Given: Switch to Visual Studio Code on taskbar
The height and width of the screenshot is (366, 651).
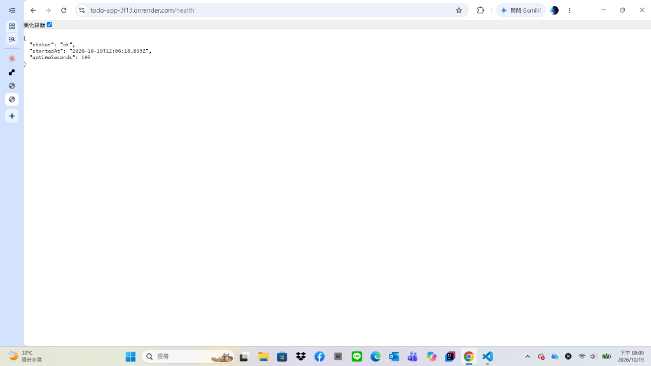Looking at the screenshot, I should click(x=488, y=356).
